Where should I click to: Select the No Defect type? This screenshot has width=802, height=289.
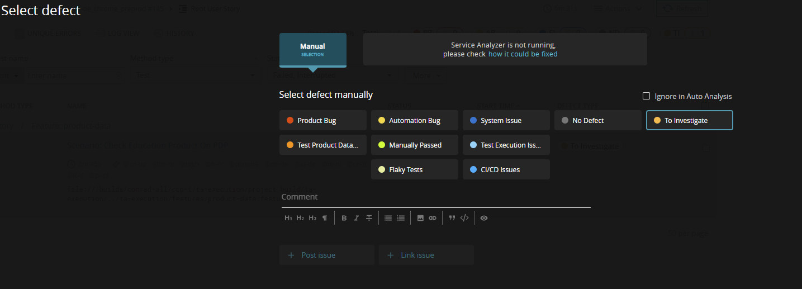598,120
